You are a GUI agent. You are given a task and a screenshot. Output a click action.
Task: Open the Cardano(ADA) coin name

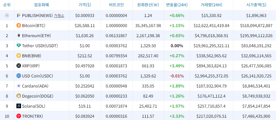pyautogui.click(x=35, y=86)
